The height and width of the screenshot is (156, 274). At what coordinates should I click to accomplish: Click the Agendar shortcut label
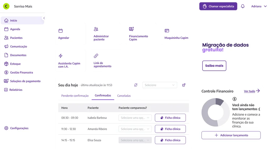64,38
